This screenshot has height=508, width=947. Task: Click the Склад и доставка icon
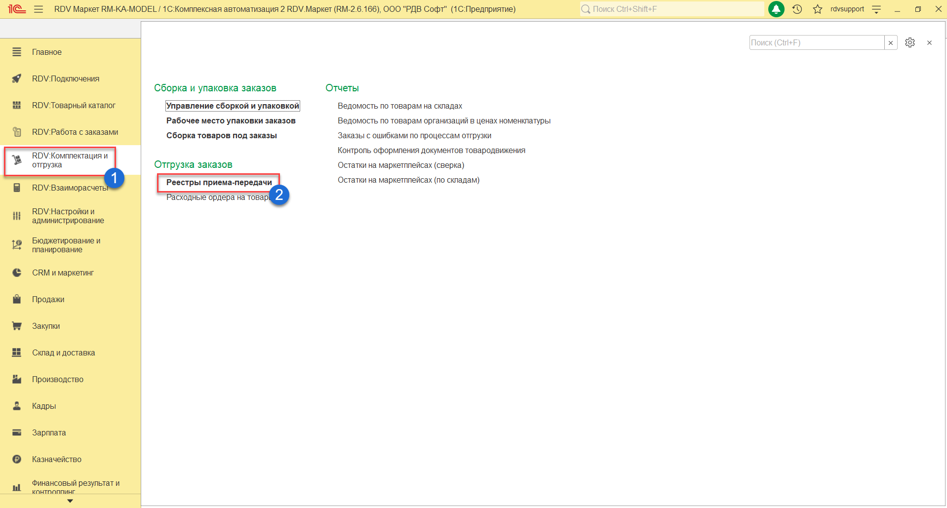coord(17,352)
